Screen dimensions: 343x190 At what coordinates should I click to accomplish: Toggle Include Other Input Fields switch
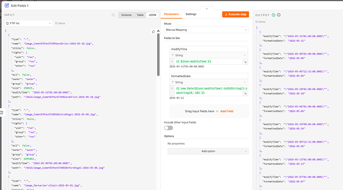(x=169, y=128)
